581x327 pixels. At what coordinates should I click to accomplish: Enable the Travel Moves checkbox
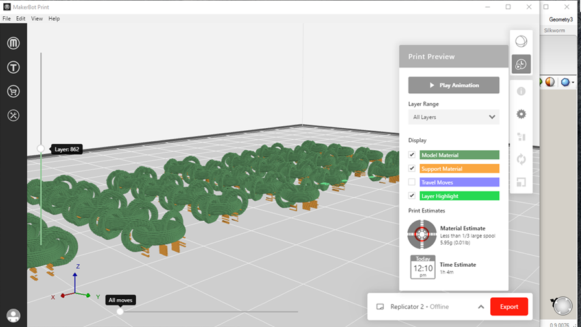(412, 182)
